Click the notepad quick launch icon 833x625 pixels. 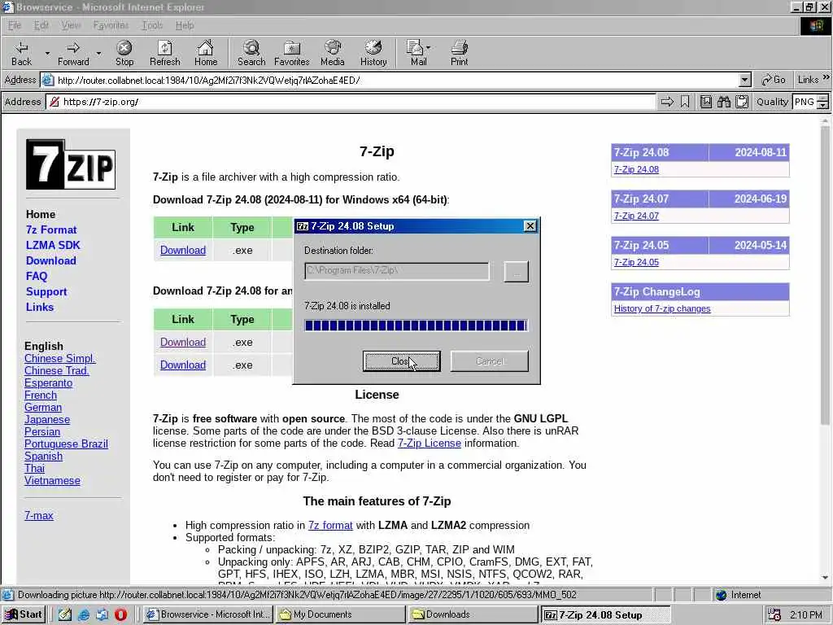65,614
